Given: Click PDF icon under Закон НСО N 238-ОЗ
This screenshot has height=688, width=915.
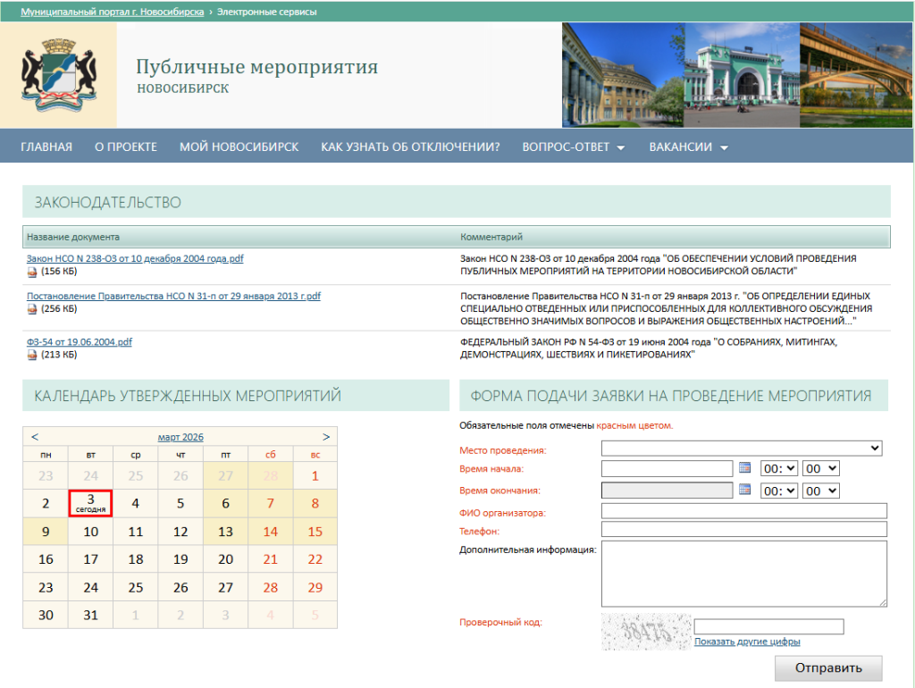Looking at the screenshot, I should pos(32,272).
